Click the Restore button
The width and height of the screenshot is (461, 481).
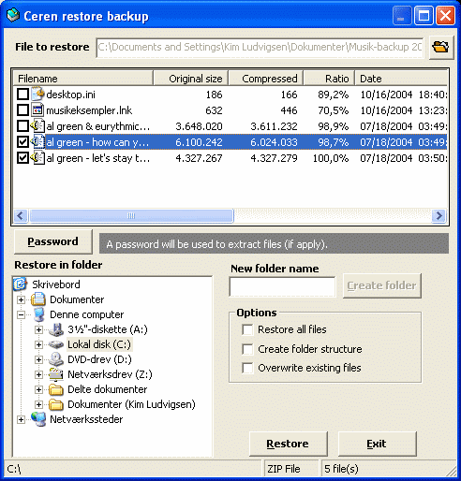(288, 444)
